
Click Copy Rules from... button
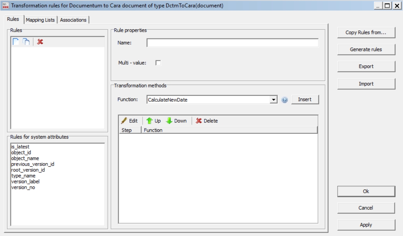click(366, 32)
